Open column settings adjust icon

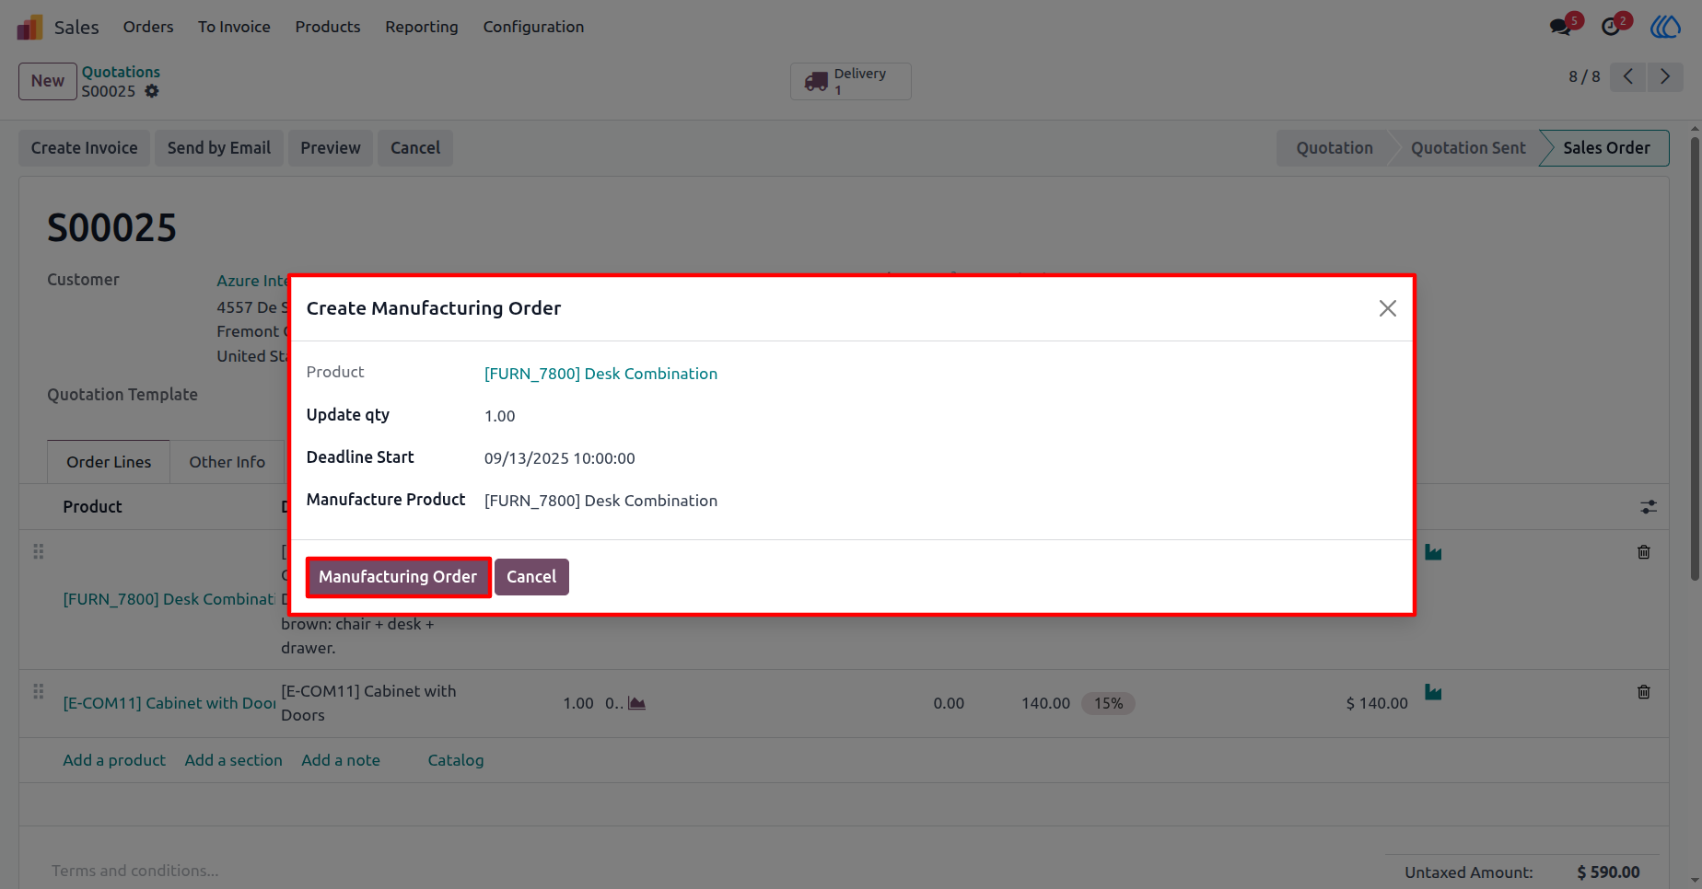[1649, 507]
